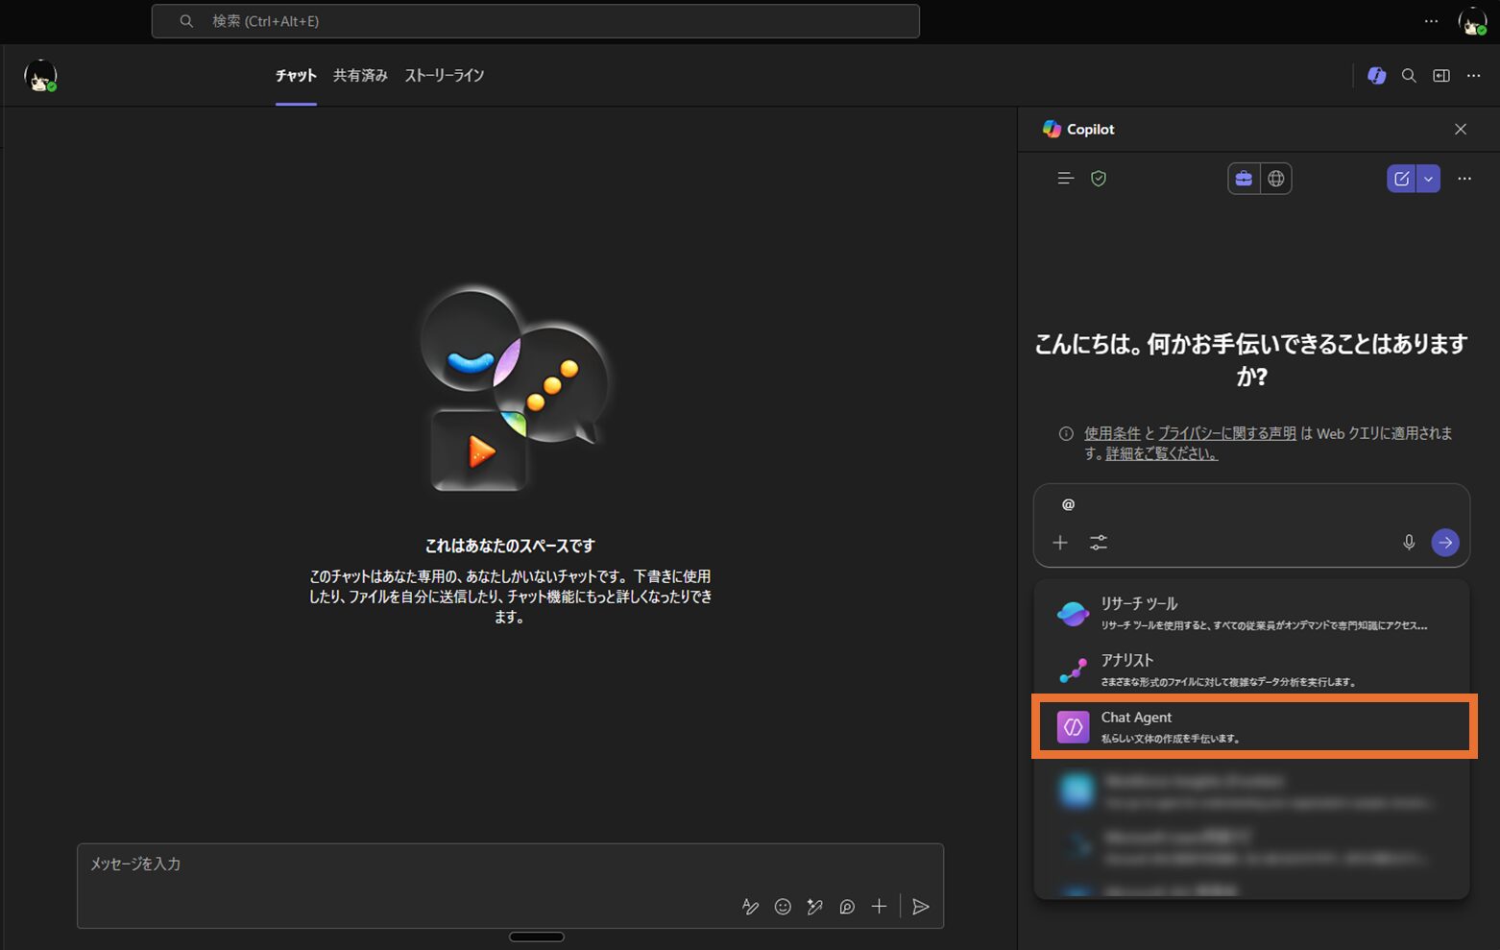Image resolution: width=1500 pixels, height=950 pixels.
Task: Click the microphone icon in Copilot input
Action: [1409, 543]
